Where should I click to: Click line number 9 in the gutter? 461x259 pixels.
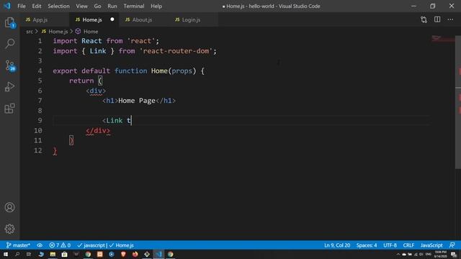click(40, 120)
